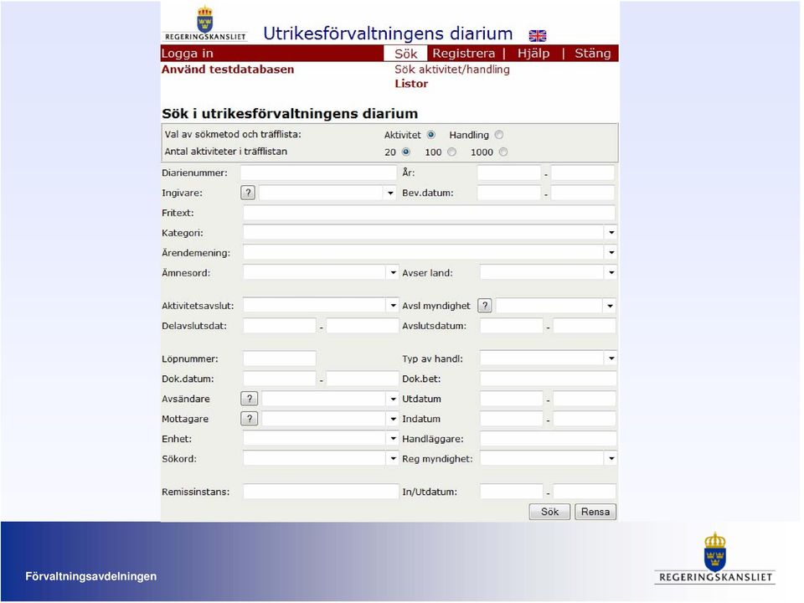This screenshot has height=603, width=804.
Task: Focus the second Delavslutsdat field
Action: [363, 326]
